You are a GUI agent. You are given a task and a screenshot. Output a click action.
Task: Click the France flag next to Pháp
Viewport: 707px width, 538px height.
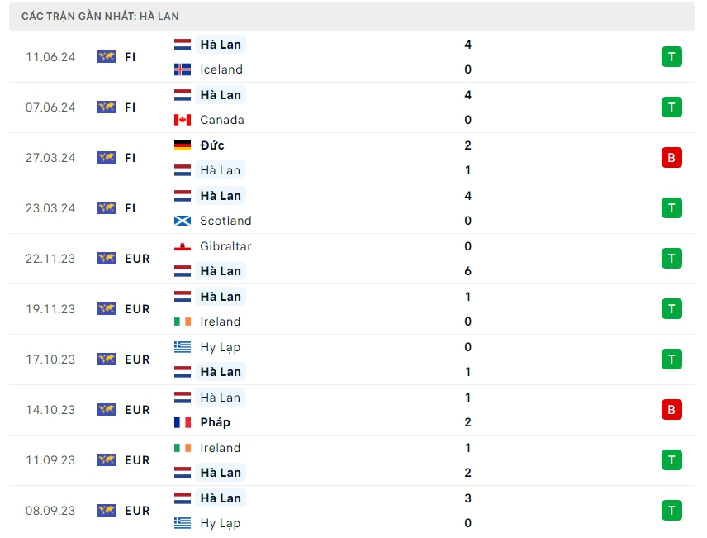[x=183, y=422]
